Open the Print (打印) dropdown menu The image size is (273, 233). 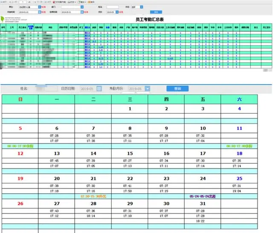pos(72,2)
